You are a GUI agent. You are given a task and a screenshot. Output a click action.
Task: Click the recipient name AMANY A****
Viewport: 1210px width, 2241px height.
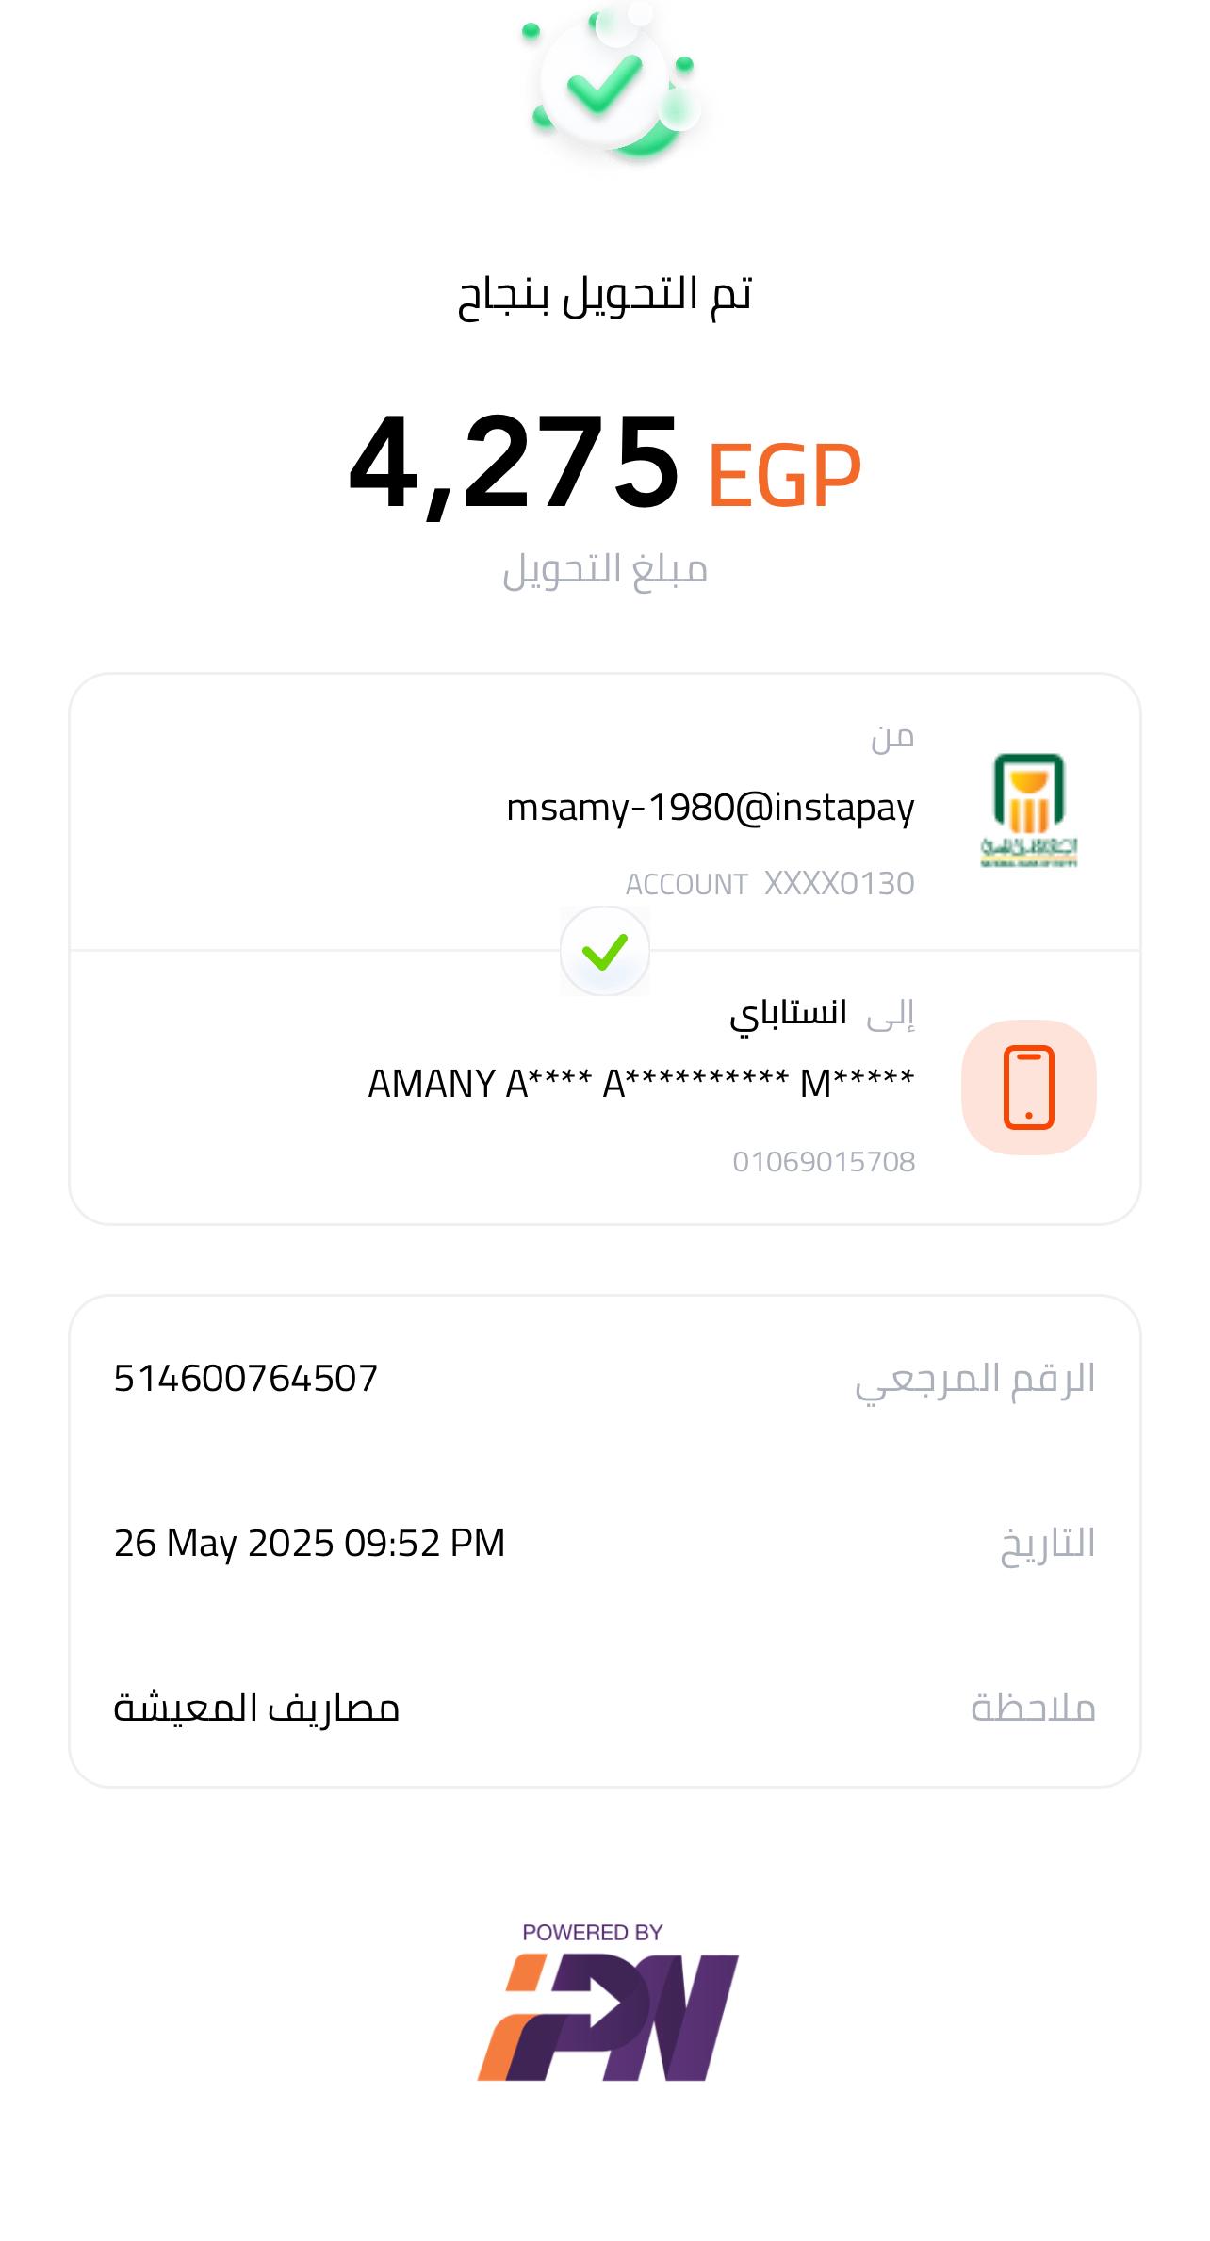click(641, 1084)
